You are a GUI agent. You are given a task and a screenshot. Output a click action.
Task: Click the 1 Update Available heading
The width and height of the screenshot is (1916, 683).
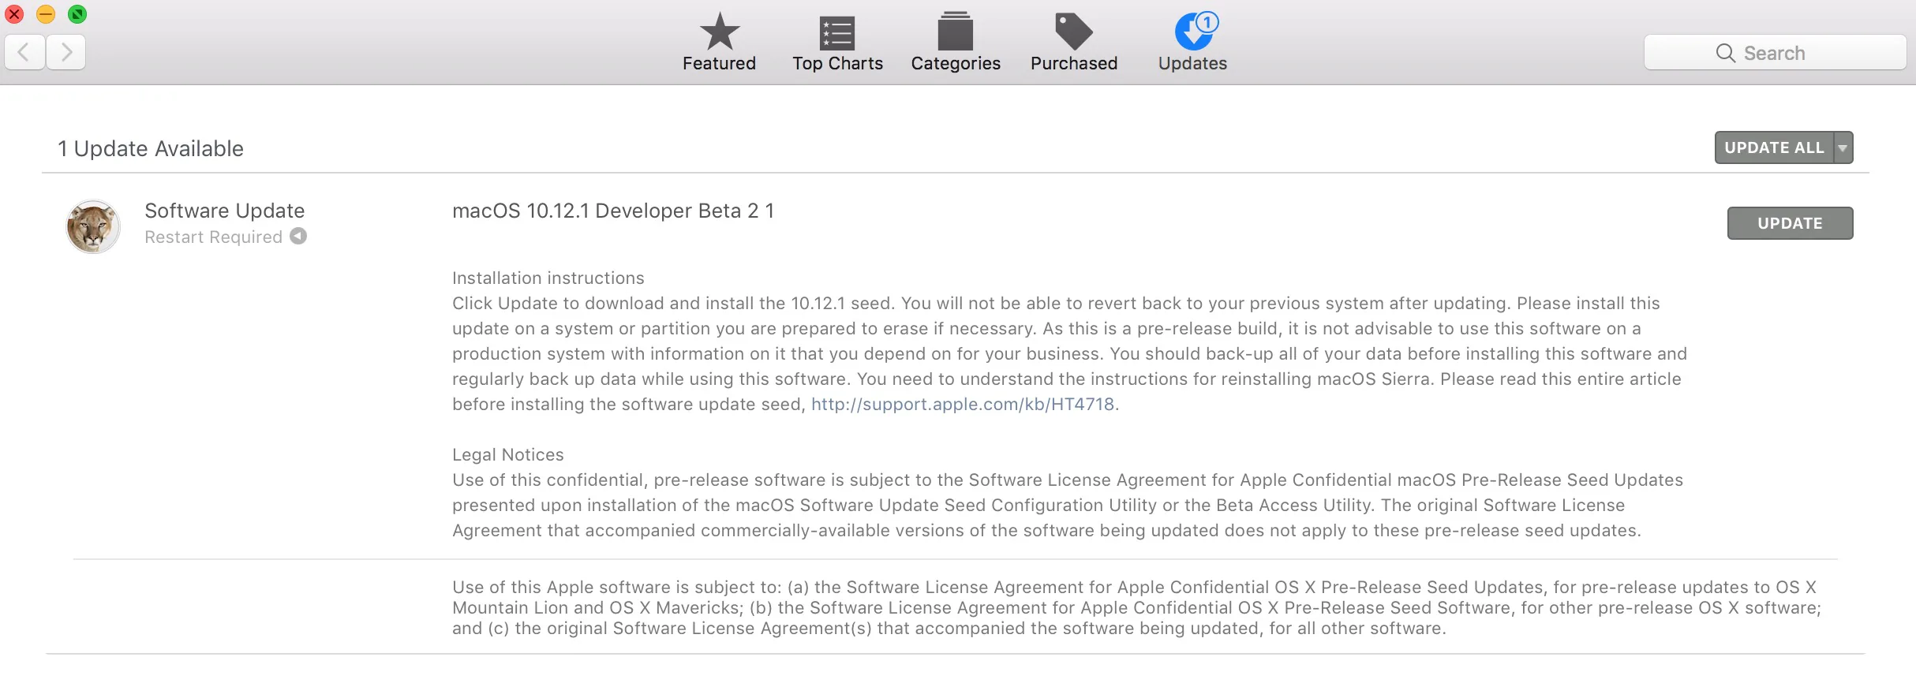(151, 148)
